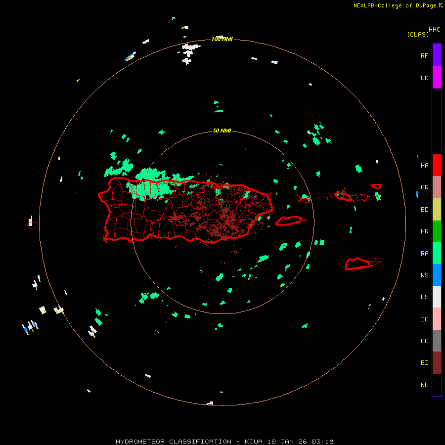
Task: Click the UK legend label
Action: tap(424, 78)
